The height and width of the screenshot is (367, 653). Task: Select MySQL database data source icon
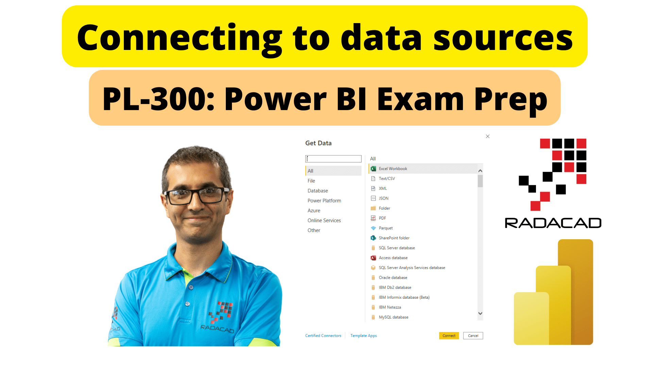(373, 317)
